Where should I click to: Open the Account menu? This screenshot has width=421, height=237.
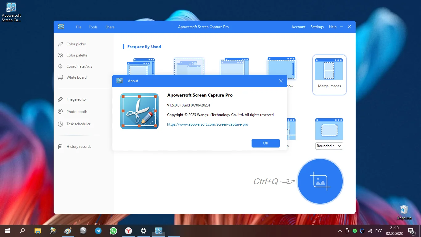pyautogui.click(x=298, y=27)
